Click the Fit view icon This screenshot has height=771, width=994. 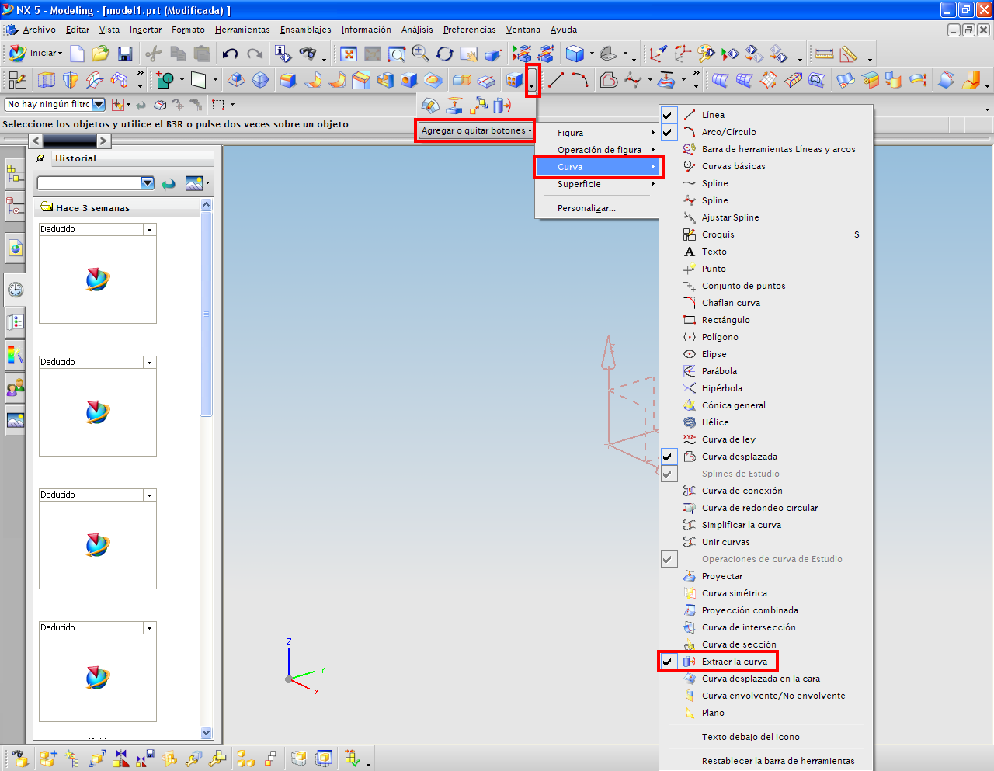(349, 54)
